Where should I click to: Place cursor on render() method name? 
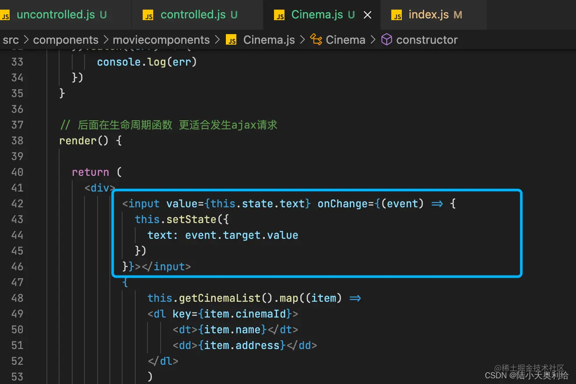[x=78, y=141]
